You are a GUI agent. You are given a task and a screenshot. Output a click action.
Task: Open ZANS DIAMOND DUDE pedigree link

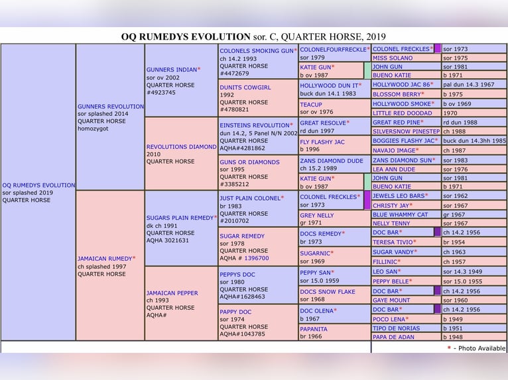point(332,161)
